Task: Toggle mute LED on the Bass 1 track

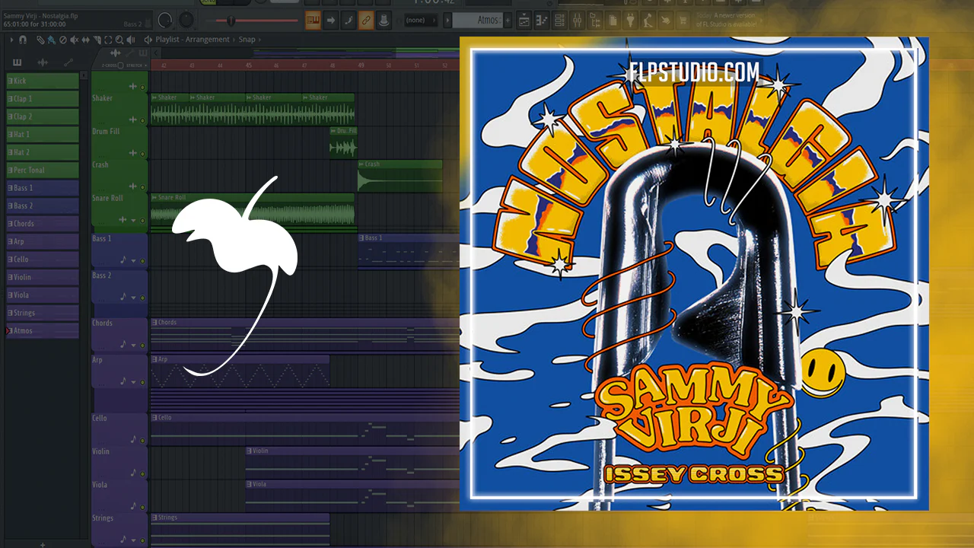Action: point(142,261)
